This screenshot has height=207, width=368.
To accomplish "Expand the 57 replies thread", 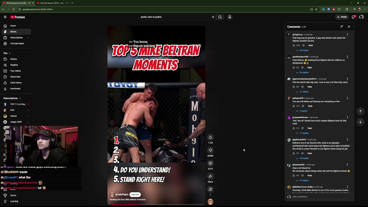I will [x=302, y=181].
